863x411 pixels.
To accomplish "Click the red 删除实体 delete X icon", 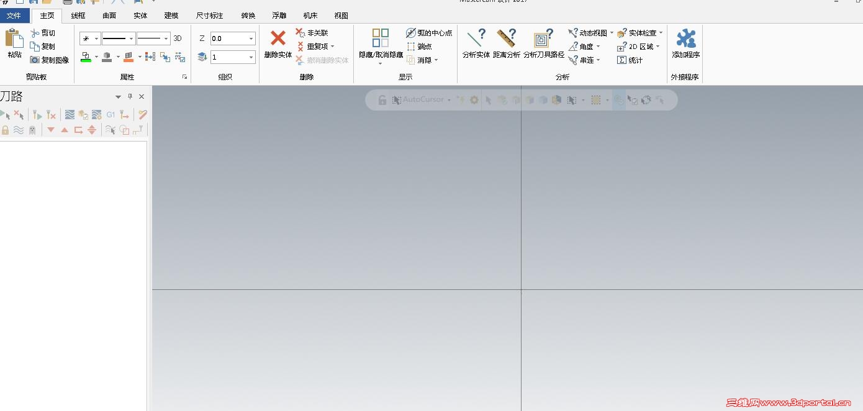I will (x=278, y=38).
